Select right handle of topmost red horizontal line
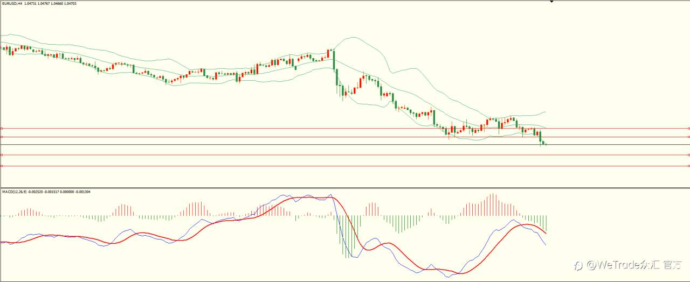 [x=689, y=129]
